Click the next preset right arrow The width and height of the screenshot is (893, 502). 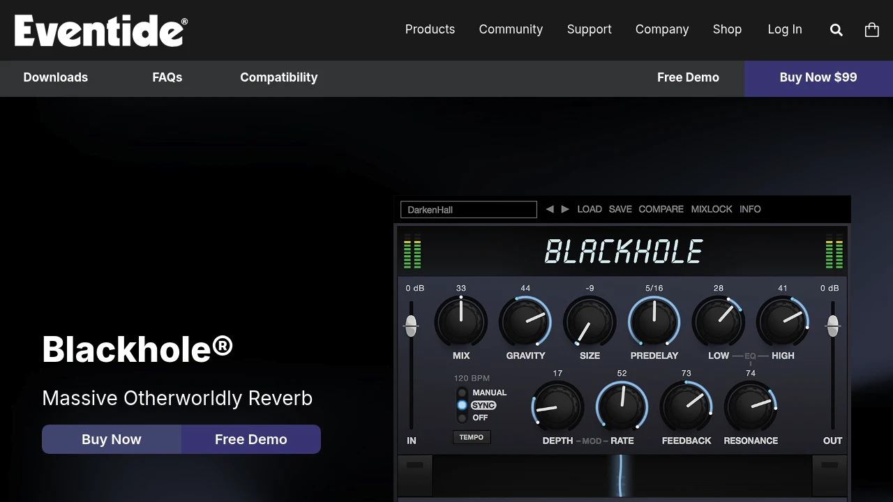(x=565, y=209)
